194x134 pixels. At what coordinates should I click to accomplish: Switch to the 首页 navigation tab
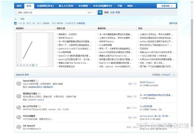pyautogui.click(x=19, y=6)
